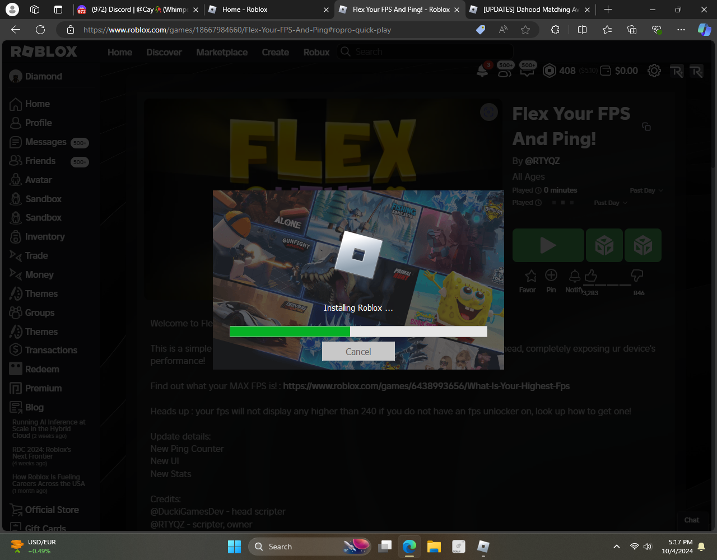This screenshot has width=717, height=560.
Task: Switch to the Discord tab
Action: [137, 10]
